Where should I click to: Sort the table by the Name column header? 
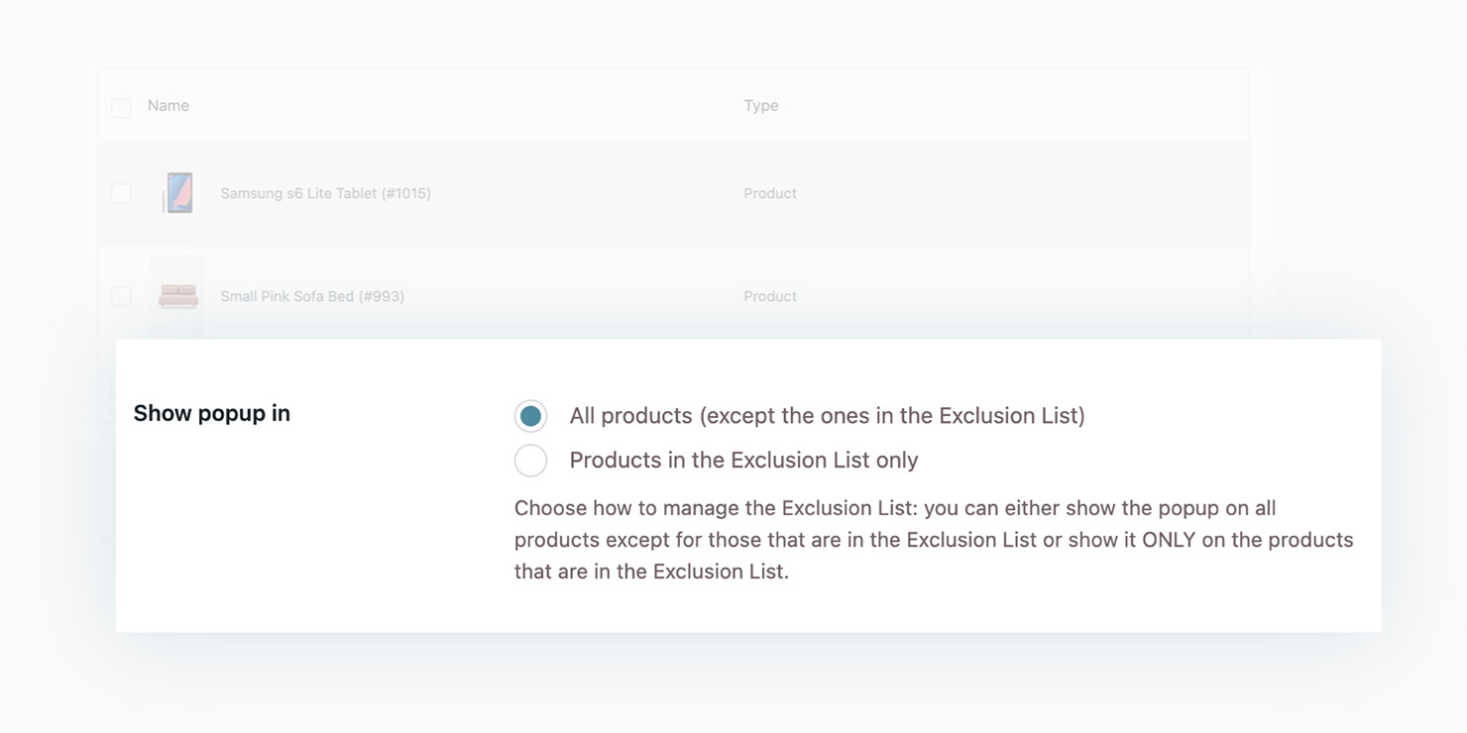tap(169, 106)
